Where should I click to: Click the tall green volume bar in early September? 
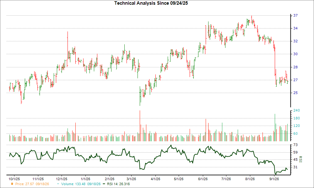point(275,128)
